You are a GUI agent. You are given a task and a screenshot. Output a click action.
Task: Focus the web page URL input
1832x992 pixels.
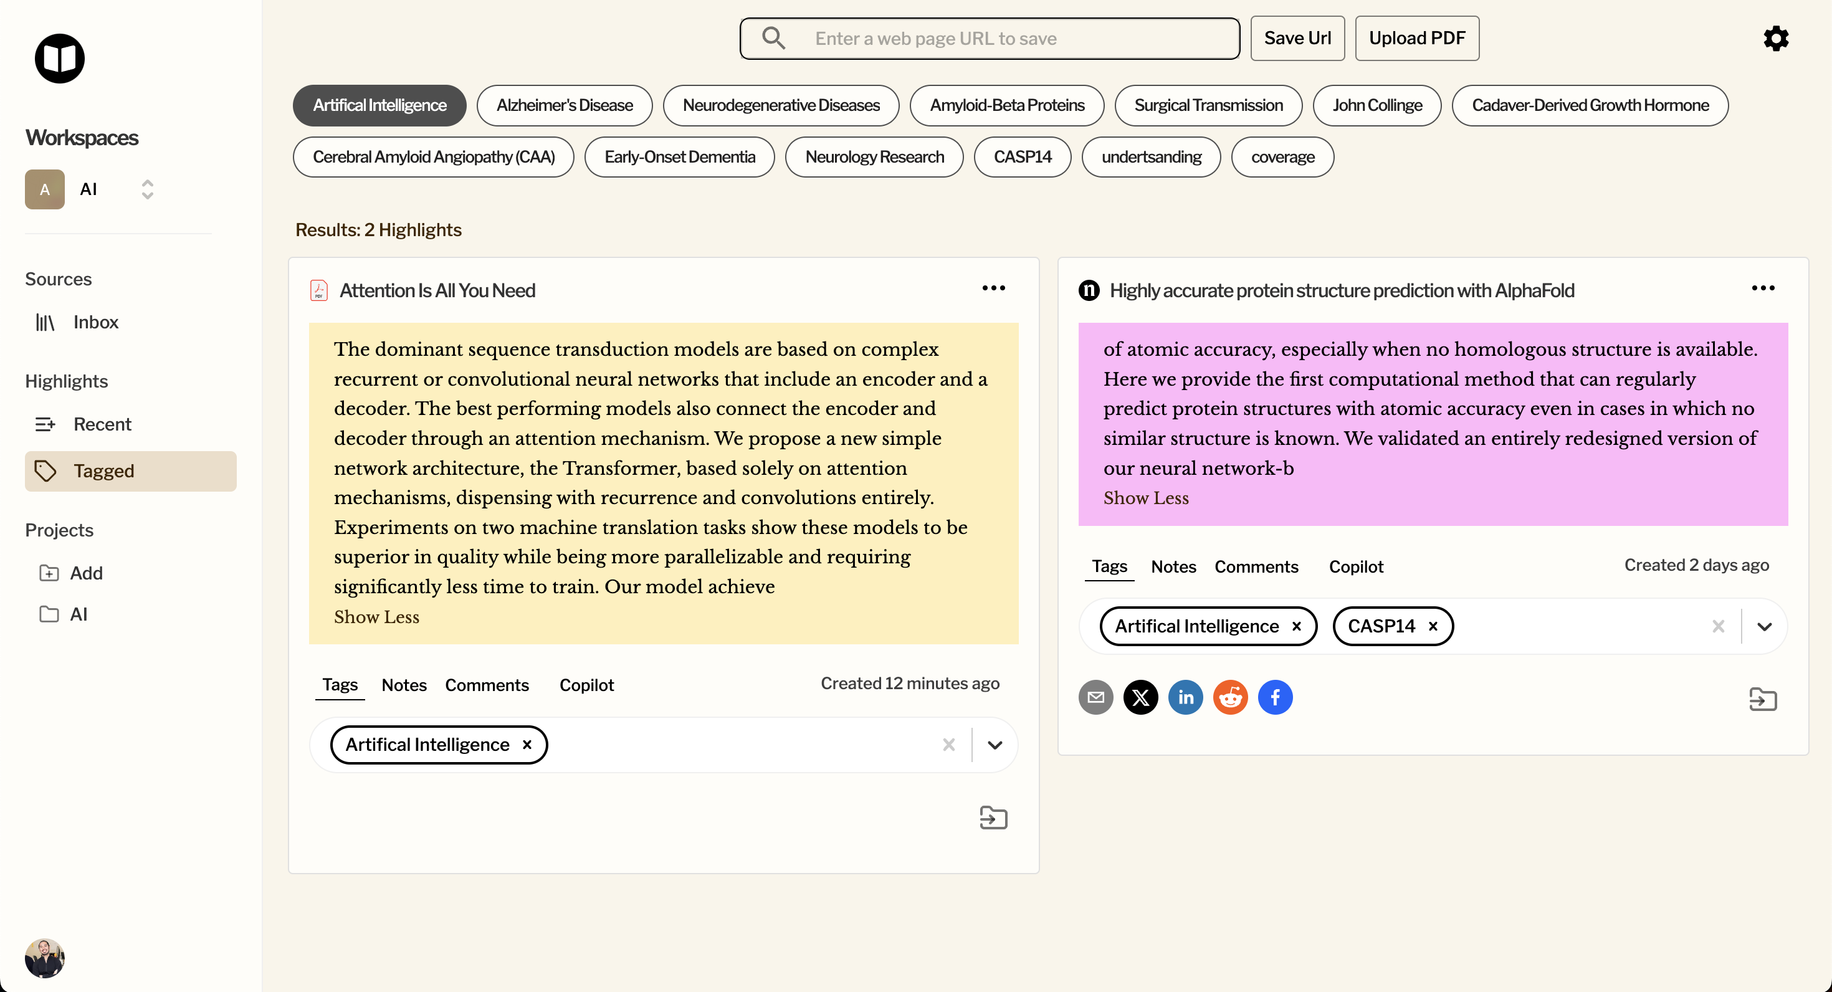(x=988, y=39)
